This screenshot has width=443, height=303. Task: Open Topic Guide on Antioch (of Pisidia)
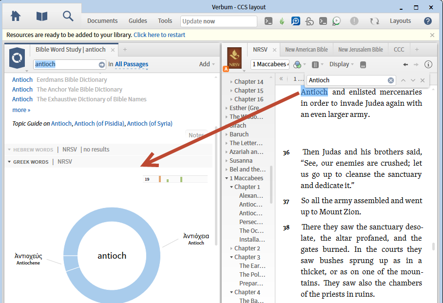[99, 124]
